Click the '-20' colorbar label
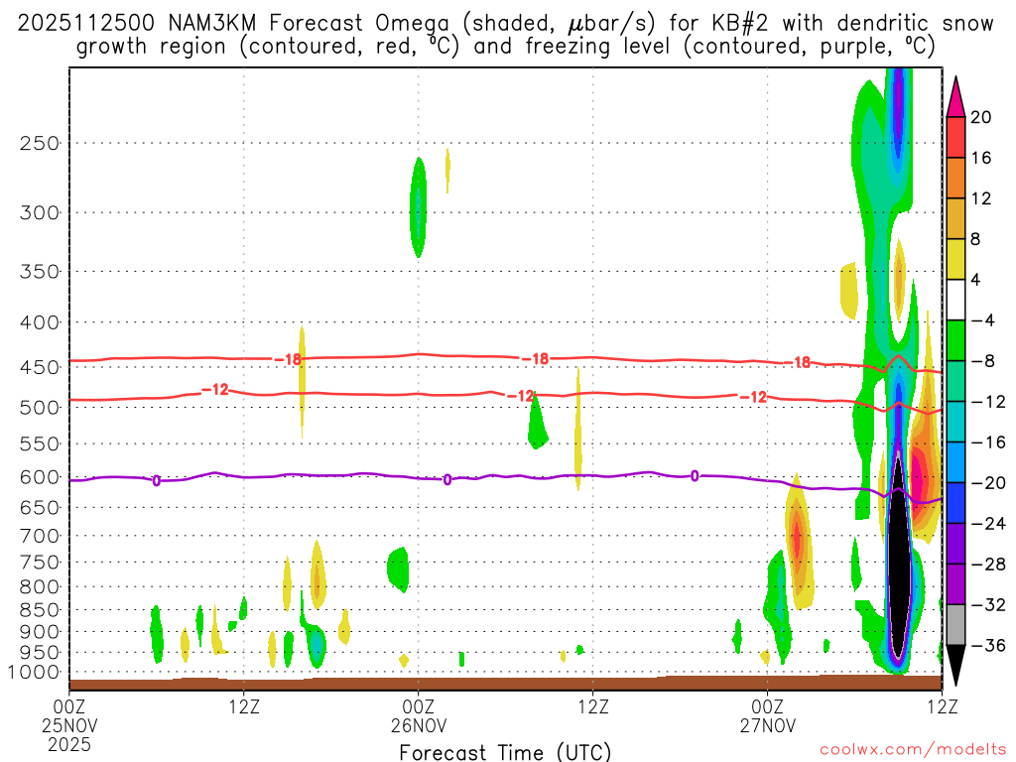 (x=989, y=483)
